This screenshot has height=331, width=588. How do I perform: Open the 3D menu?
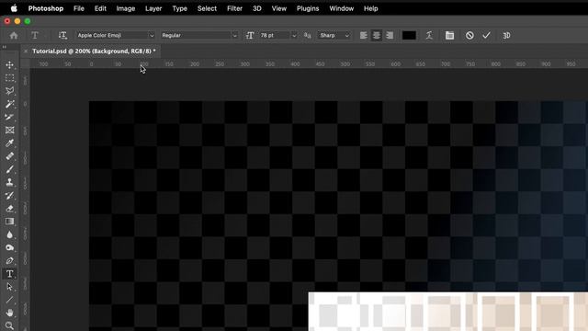[x=257, y=8]
